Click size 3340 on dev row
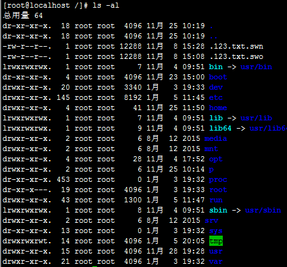The image size is (287, 267). pyautogui.click(x=133, y=87)
